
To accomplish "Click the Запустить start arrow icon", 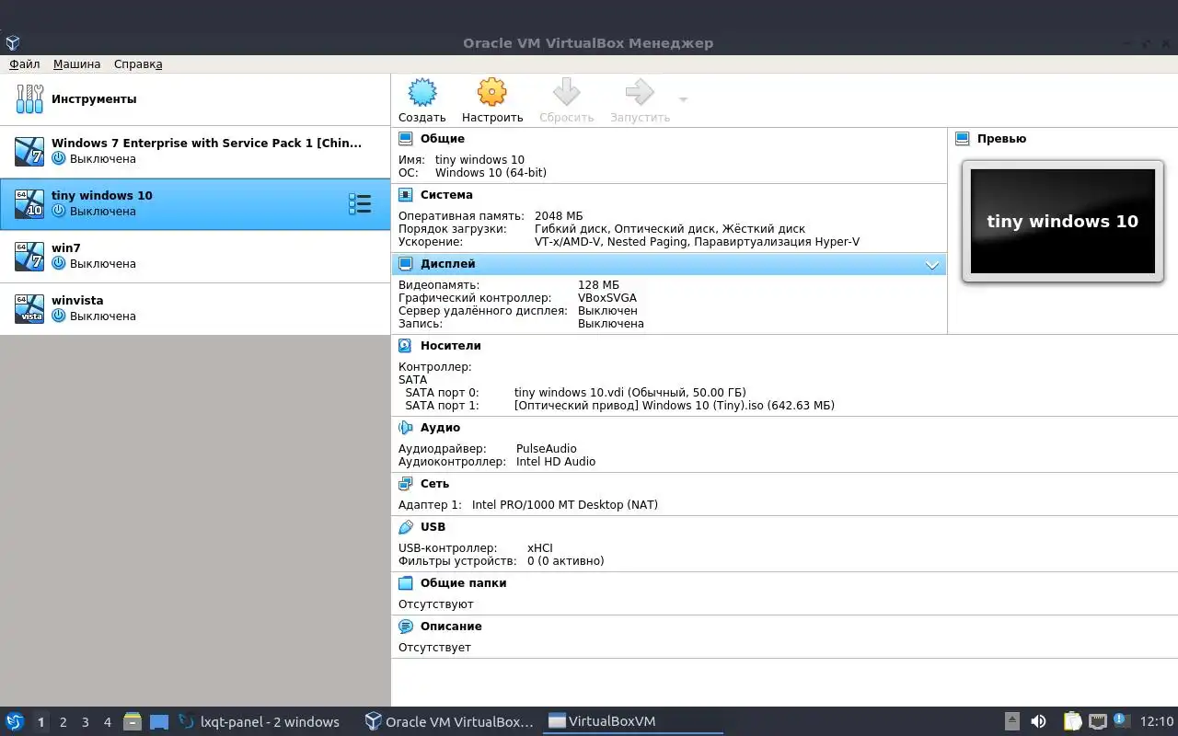I will 640,92.
